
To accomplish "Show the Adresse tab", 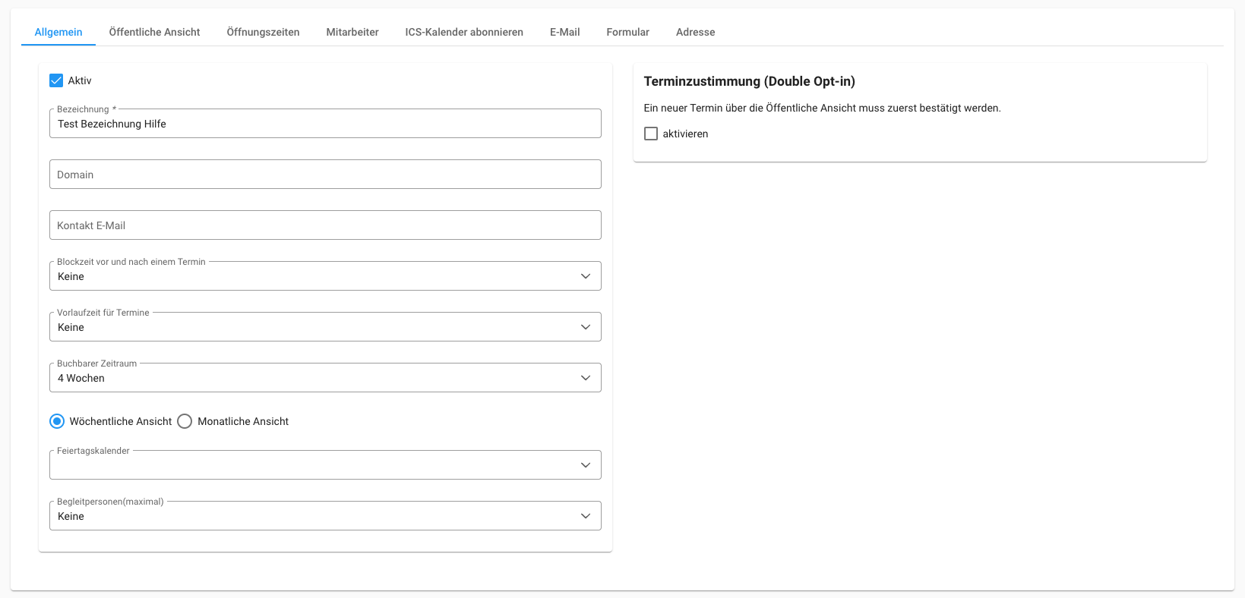I will click(x=695, y=32).
